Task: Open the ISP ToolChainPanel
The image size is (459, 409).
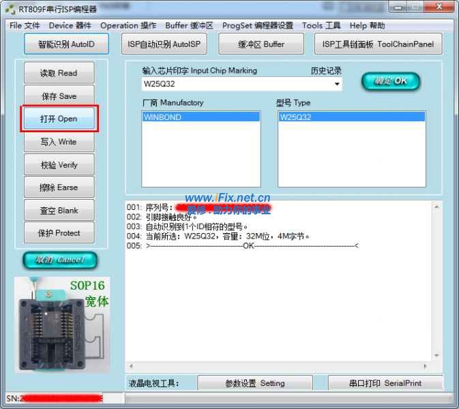Action: tap(377, 44)
